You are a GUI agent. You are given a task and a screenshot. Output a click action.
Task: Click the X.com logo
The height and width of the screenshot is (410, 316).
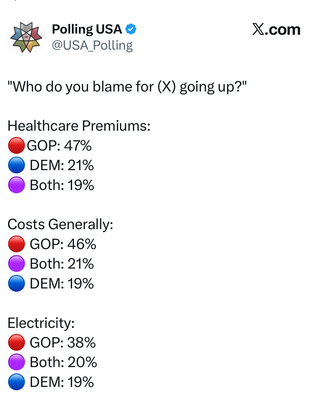[x=276, y=29]
